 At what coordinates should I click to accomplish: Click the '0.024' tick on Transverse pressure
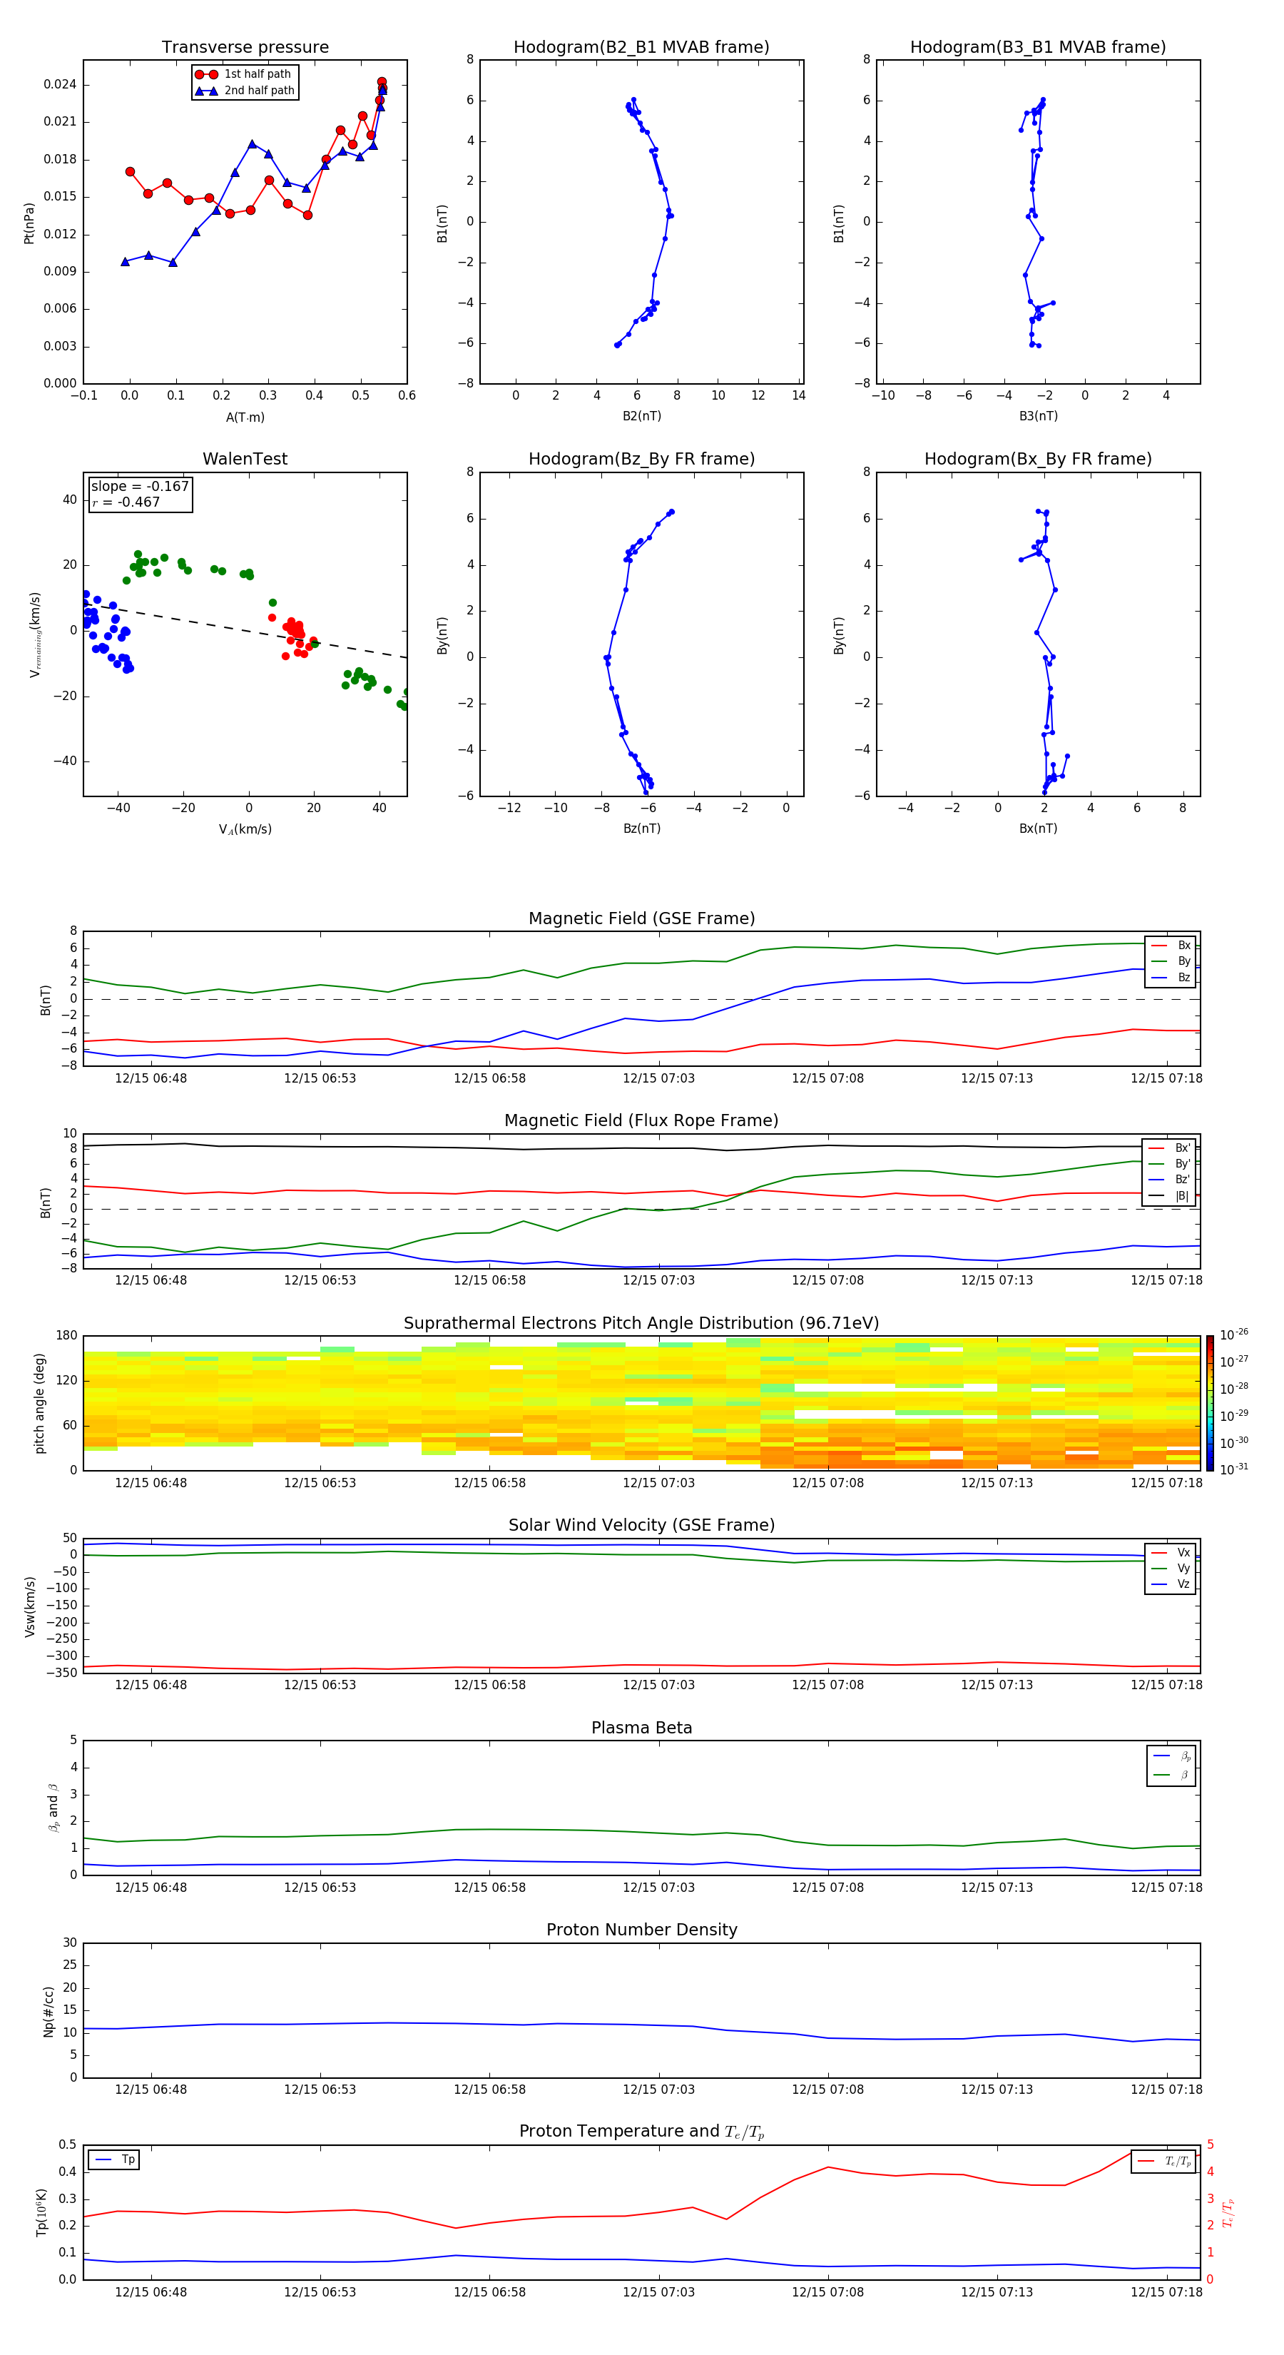coord(61,84)
